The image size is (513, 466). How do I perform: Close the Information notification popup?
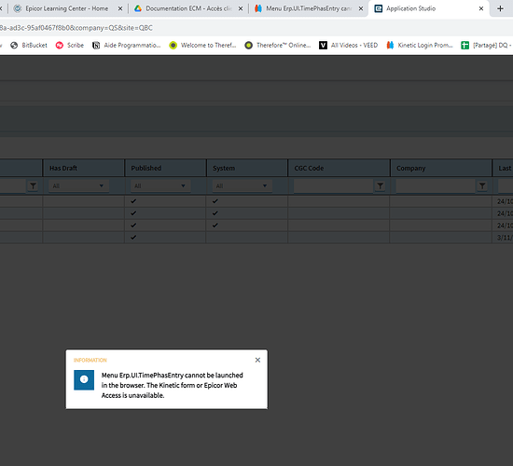(257, 360)
